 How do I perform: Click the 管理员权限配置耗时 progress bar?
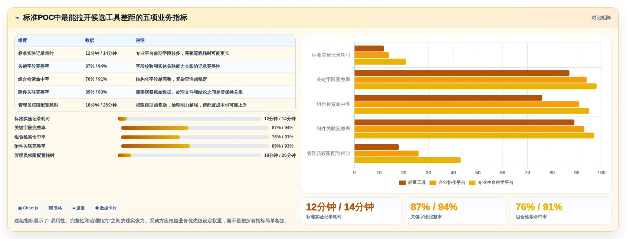(189, 155)
